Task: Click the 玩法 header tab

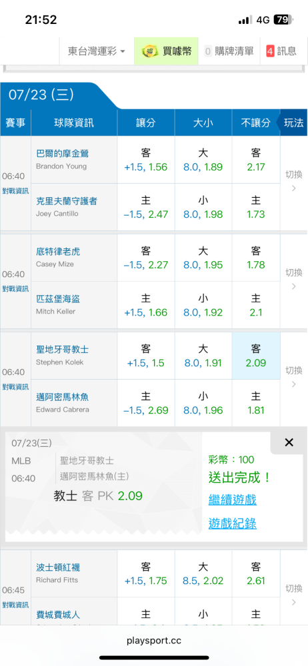Action: click(x=293, y=123)
